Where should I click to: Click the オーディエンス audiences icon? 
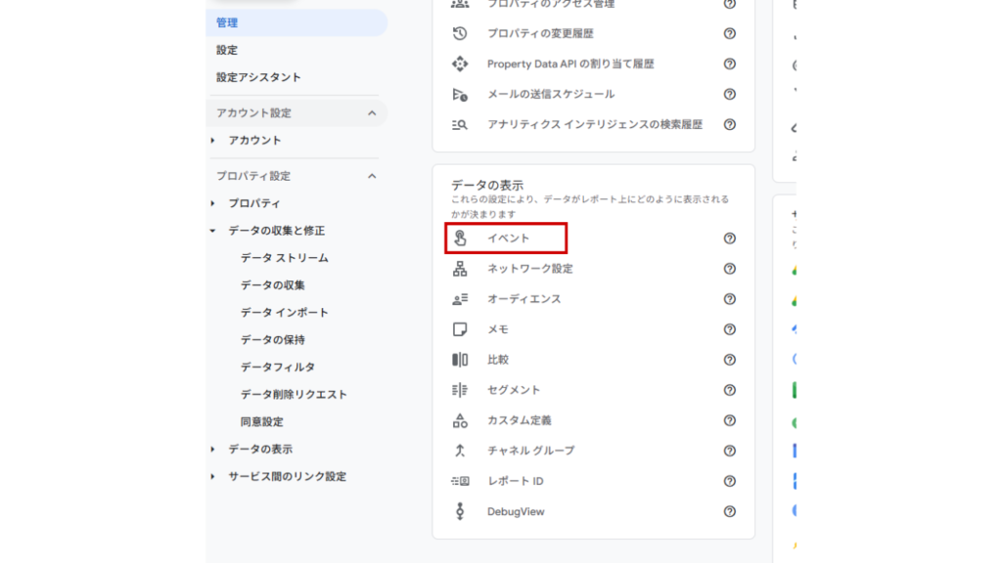[463, 298]
